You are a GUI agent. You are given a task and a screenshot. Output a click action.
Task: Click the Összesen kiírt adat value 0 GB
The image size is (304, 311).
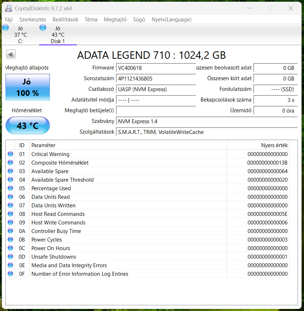(275, 79)
